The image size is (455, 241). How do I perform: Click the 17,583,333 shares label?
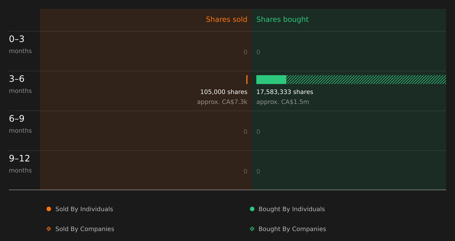pyautogui.click(x=285, y=92)
